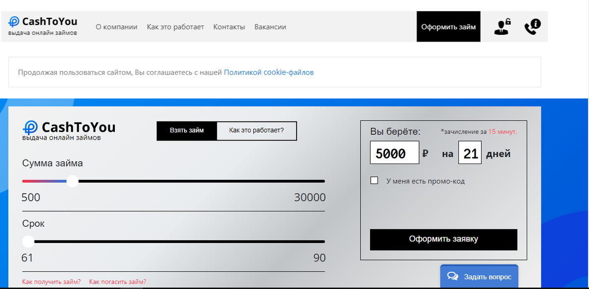Click the days field showing 21
Screen dimensions: 589x289
[470, 152]
